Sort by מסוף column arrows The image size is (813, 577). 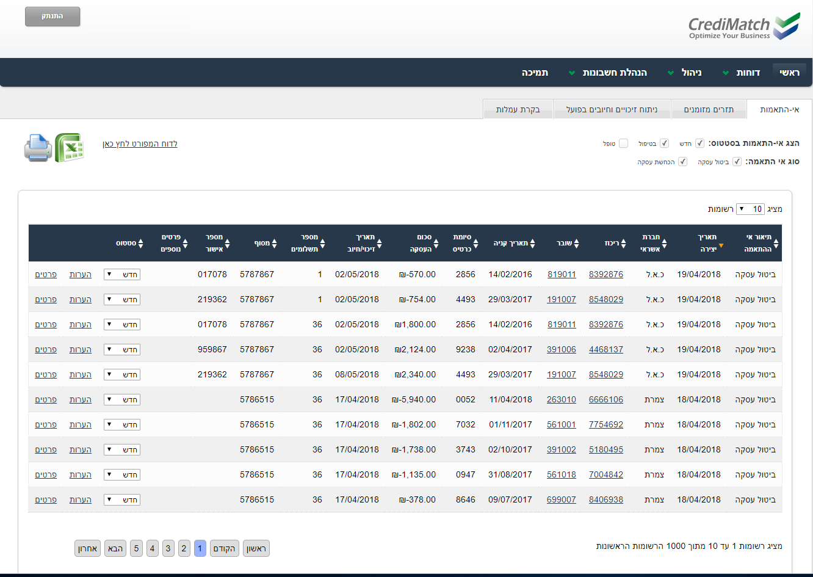pyautogui.click(x=274, y=243)
